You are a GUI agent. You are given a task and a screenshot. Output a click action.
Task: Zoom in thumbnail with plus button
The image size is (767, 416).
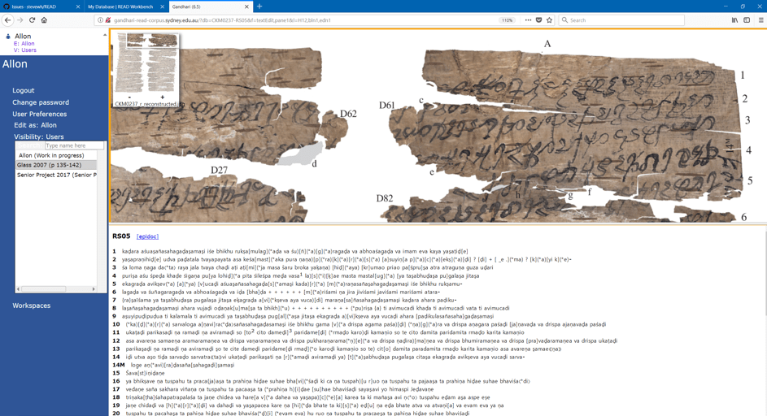[163, 97]
